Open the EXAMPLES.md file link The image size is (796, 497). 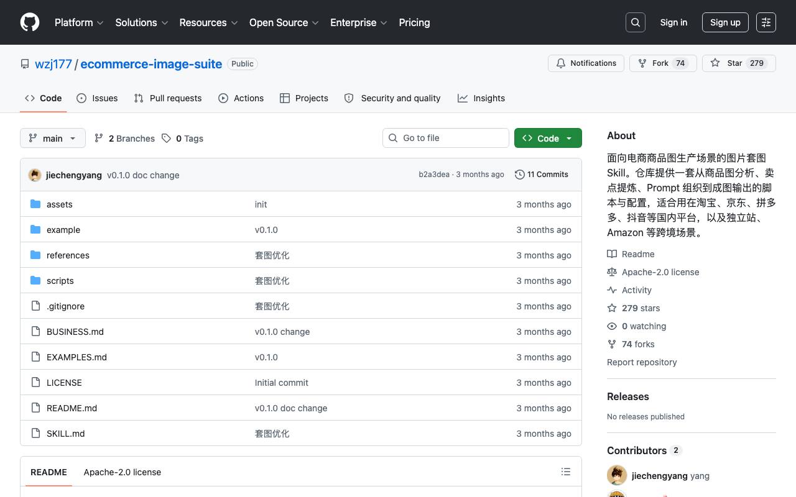click(76, 357)
